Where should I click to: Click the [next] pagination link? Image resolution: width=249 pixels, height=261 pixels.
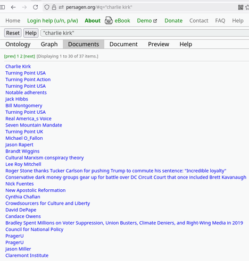pyautogui.click(x=29, y=56)
